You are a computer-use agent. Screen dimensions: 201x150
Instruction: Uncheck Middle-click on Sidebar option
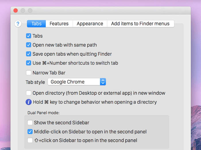pyautogui.click(x=30, y=132)
